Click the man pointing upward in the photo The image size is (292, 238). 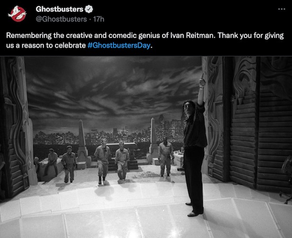tap(195, 147)
